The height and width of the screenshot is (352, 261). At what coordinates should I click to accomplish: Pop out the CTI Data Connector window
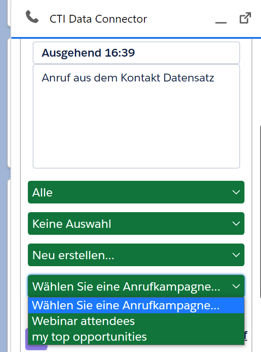(x=245, y=18)
